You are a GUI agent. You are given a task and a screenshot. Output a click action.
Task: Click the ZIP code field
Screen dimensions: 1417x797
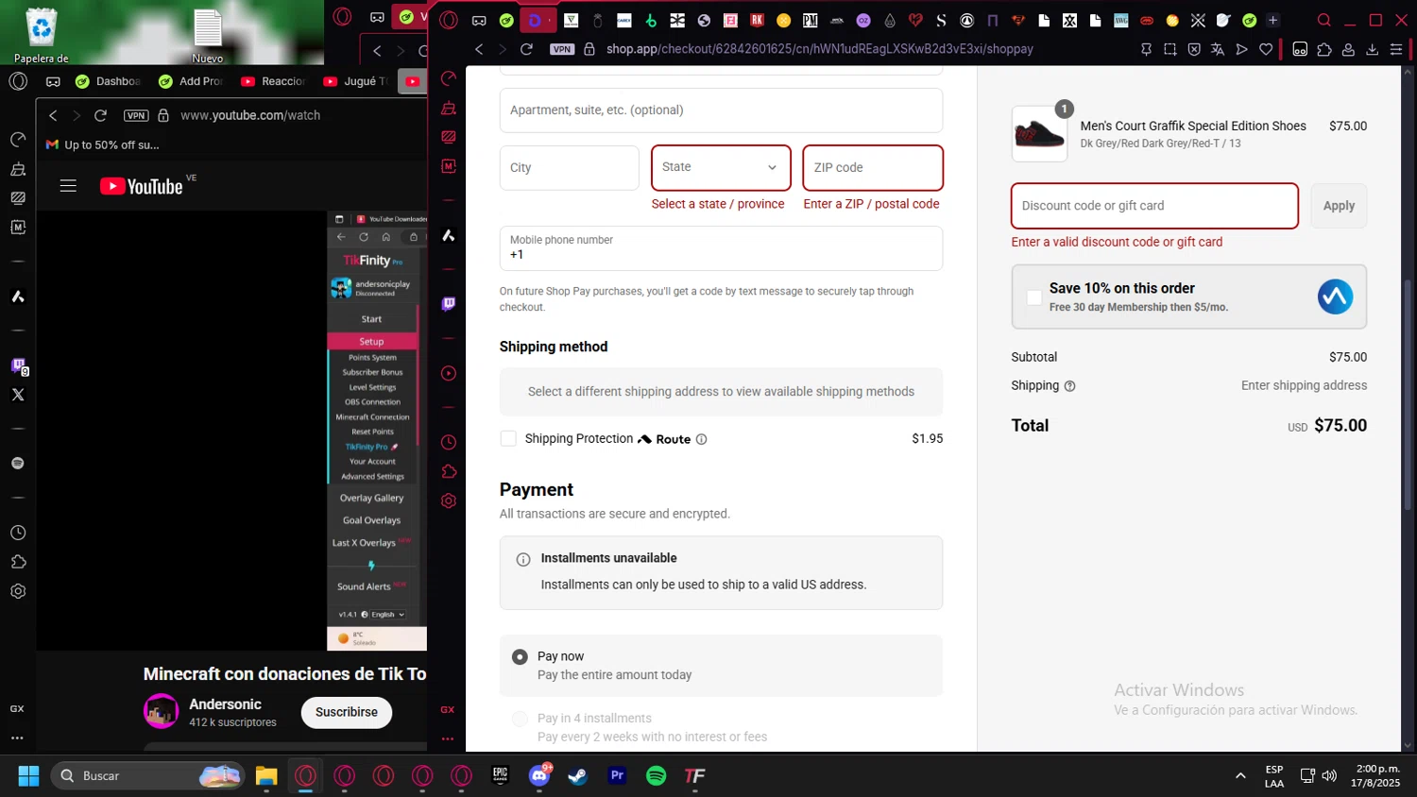[873, 167]
